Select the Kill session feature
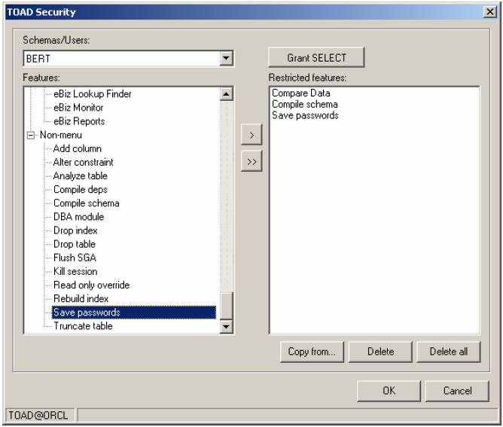The height and width of the screenshot is (427, 503). [x=75, y=271]
